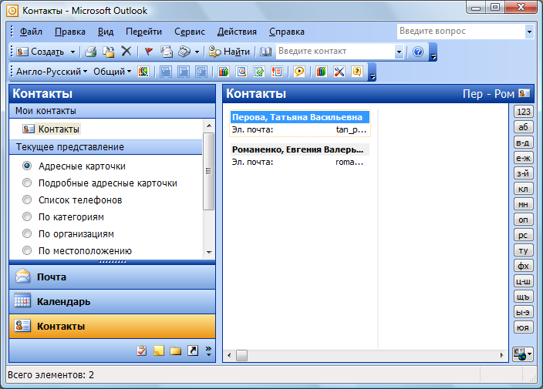The height and width of the screenshot is (389, 543).
Task: Open the Правка menu
Action: point(69,32)
